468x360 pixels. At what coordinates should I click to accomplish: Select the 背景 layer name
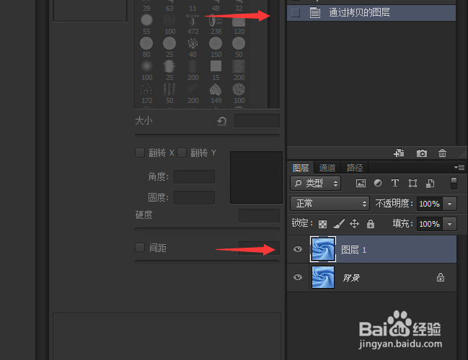[x=351, y=278]
